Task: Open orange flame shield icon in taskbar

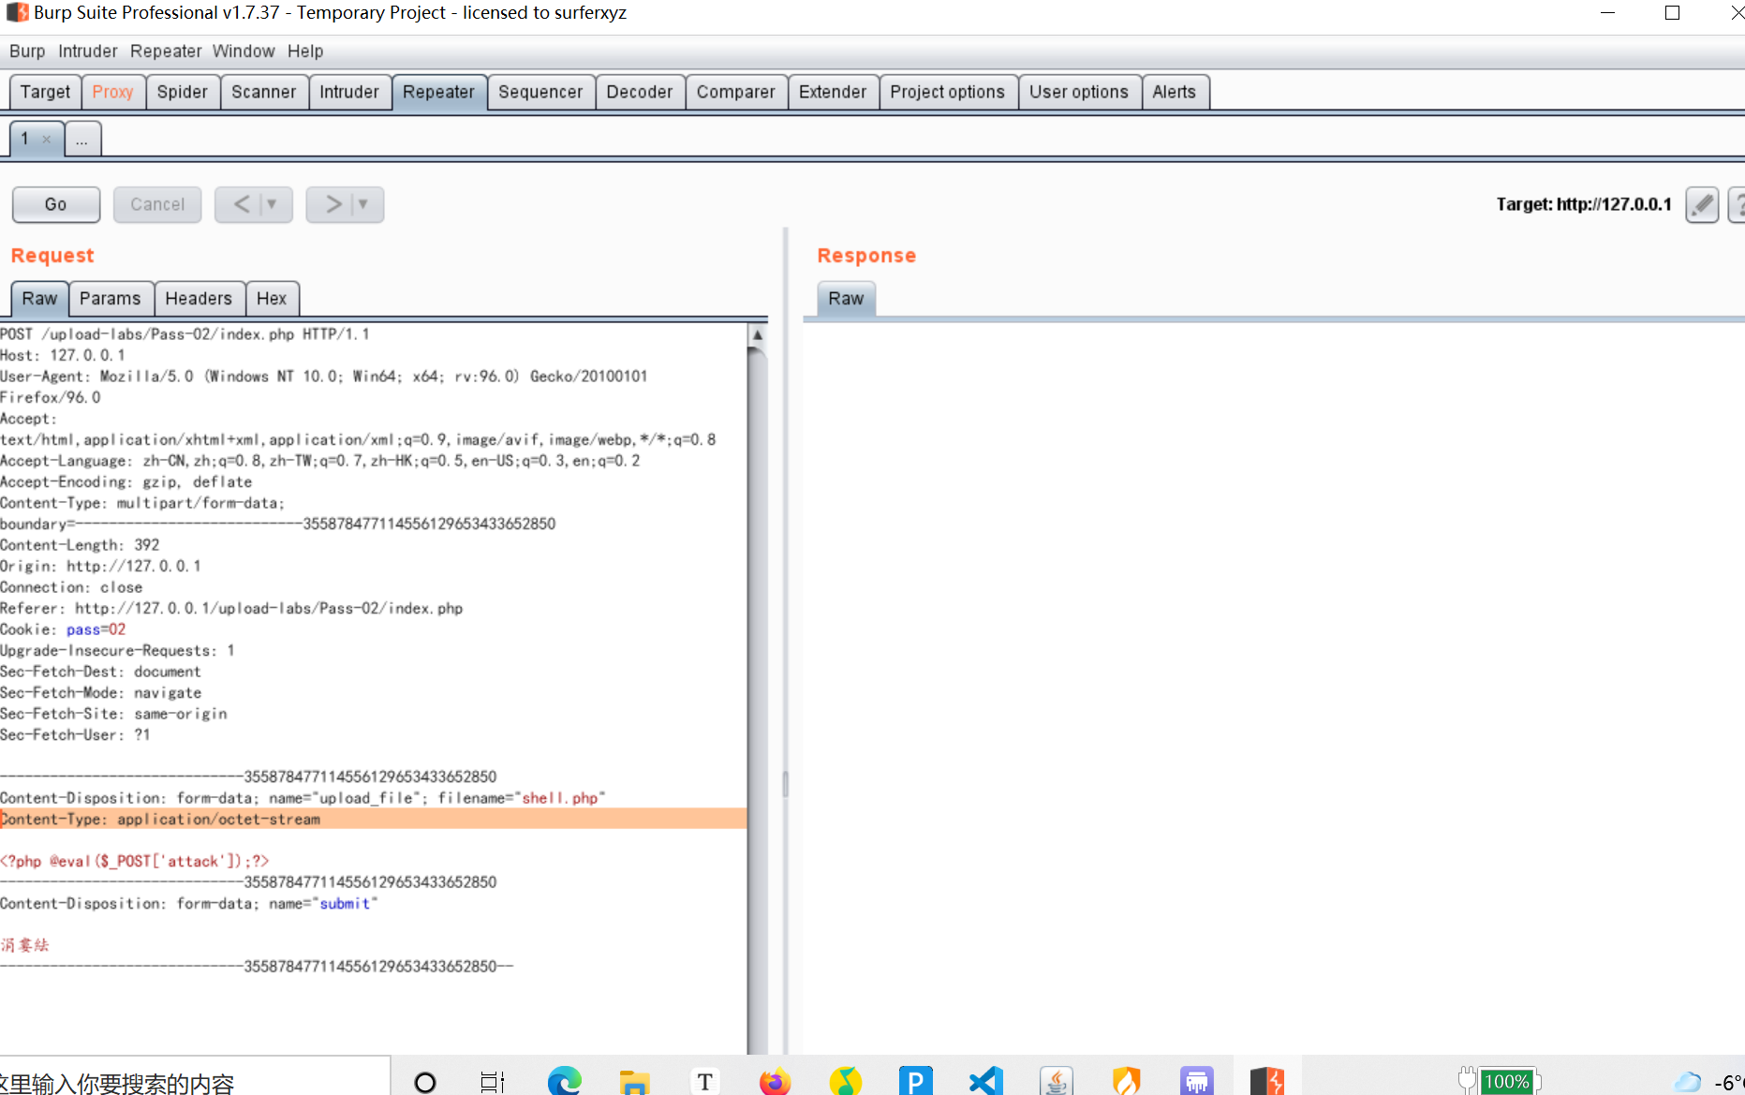Action: (x=1127, y=1082)
